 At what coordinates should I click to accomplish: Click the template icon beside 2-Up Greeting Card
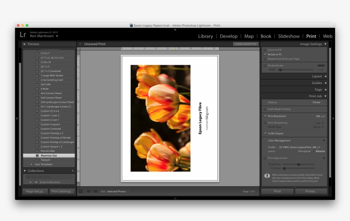pyautogui.click(x=37, y=80)
